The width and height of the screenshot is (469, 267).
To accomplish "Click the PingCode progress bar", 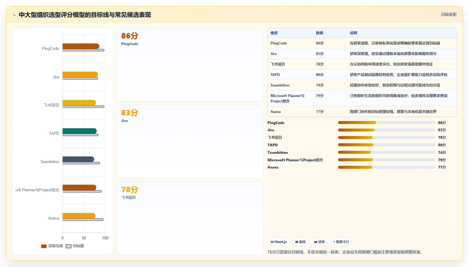I will [x=387, y=123].
